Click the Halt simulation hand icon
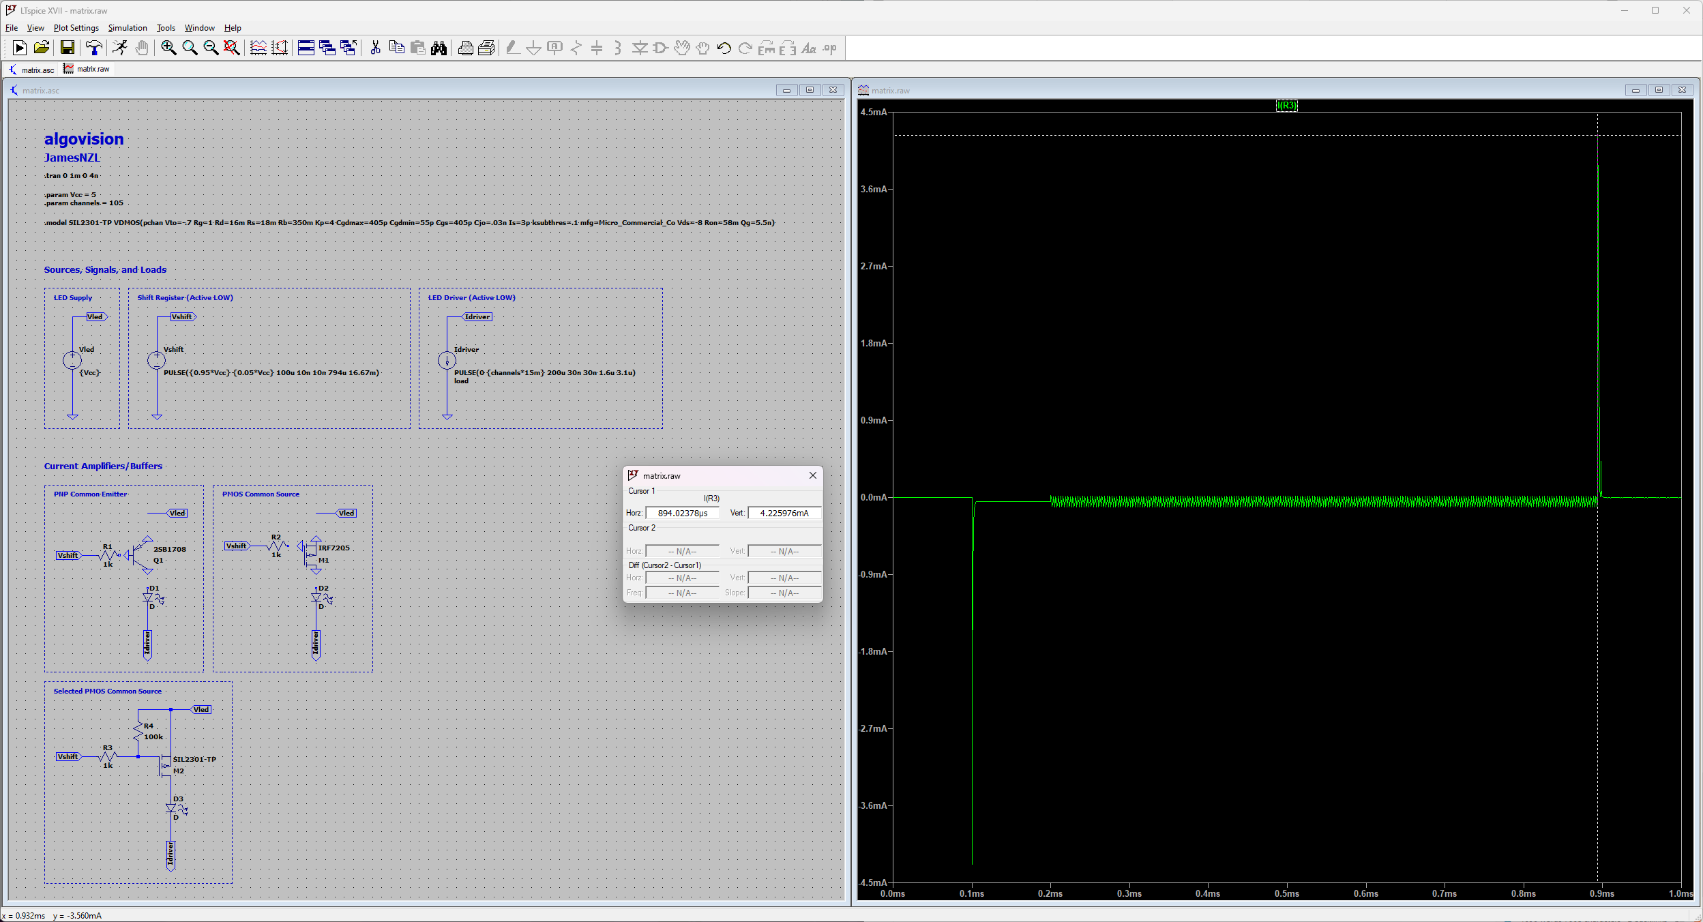Image resolution: width=1703 pixels, height=922 pixels. tap(141, 48)
